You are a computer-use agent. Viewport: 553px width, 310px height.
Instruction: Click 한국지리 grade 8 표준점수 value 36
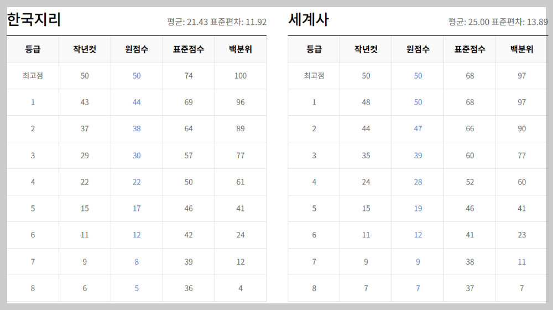tap(189, 288)
